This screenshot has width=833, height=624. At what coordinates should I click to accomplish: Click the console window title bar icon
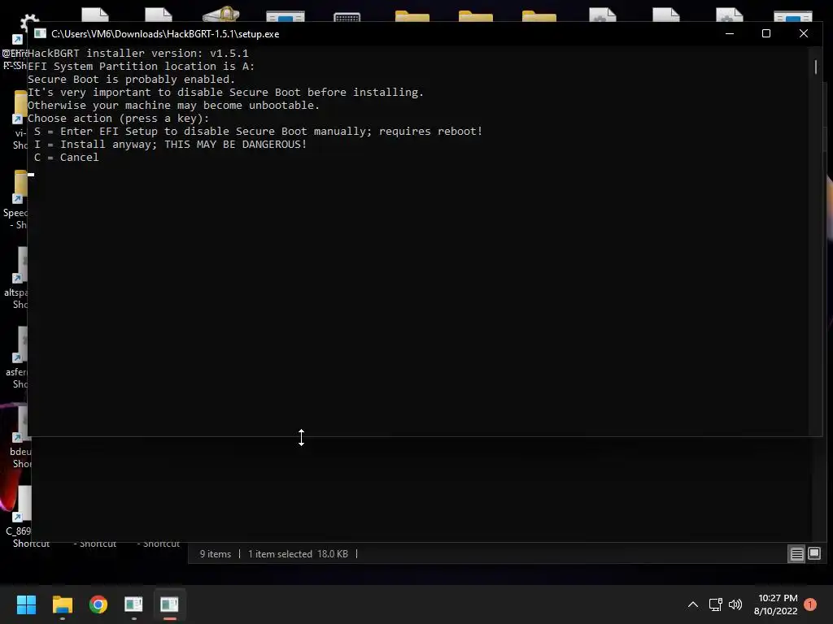[40, 33]
